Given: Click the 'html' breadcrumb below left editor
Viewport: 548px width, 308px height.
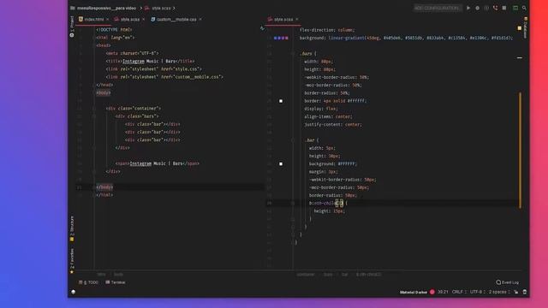Looking at the screenshot, I should [101, 275].
